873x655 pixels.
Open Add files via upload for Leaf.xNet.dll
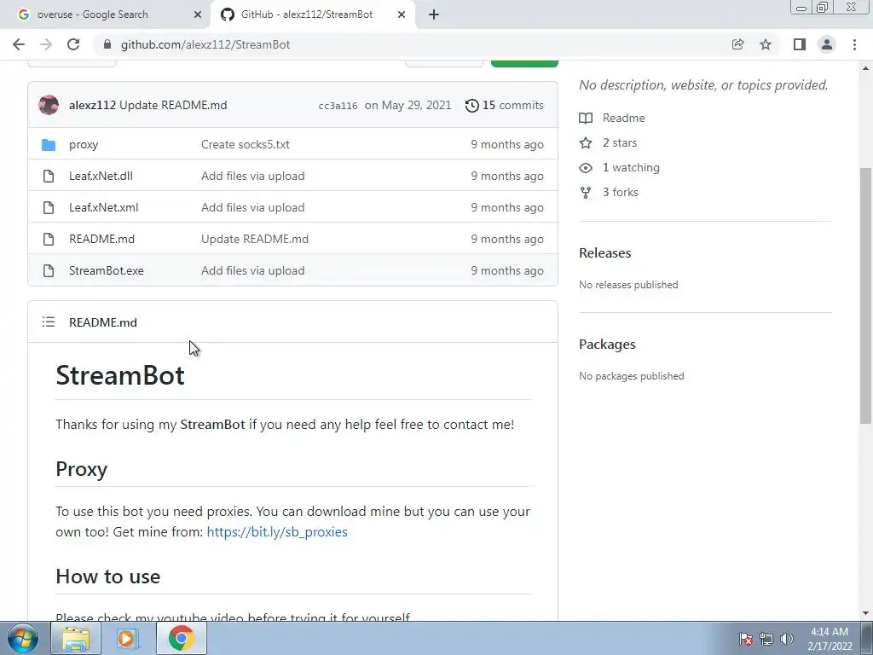(252, 176)
